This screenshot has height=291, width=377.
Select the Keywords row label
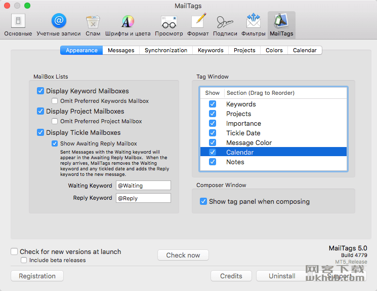click(241, 104)
